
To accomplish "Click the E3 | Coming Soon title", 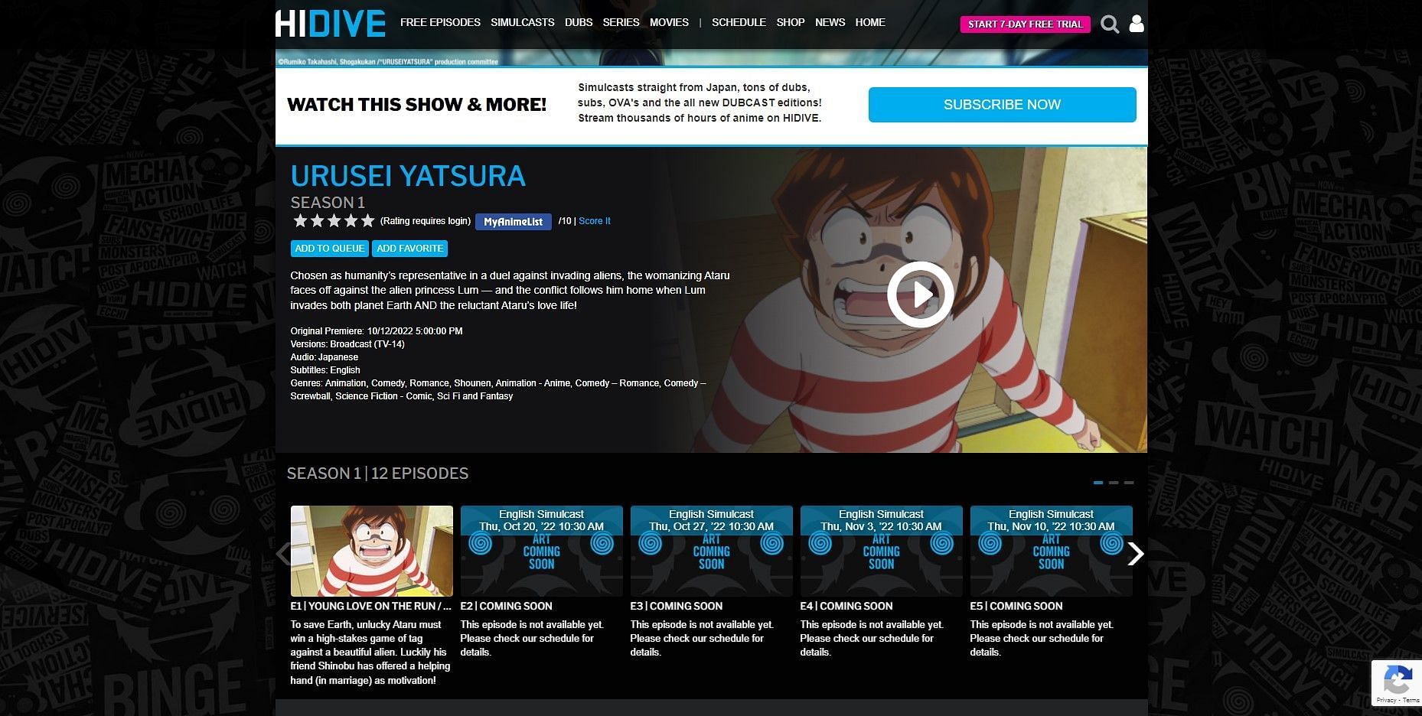I will click(x=677, y=606).
